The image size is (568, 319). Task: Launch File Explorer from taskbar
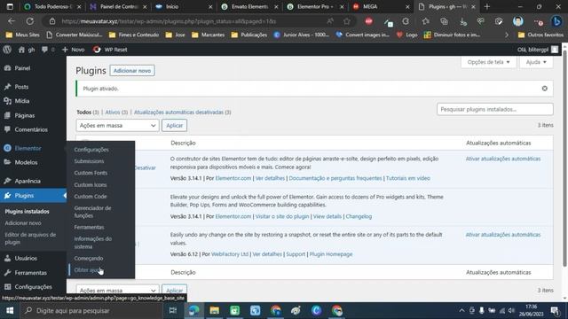pyautogui.click(x=214, y=311)
